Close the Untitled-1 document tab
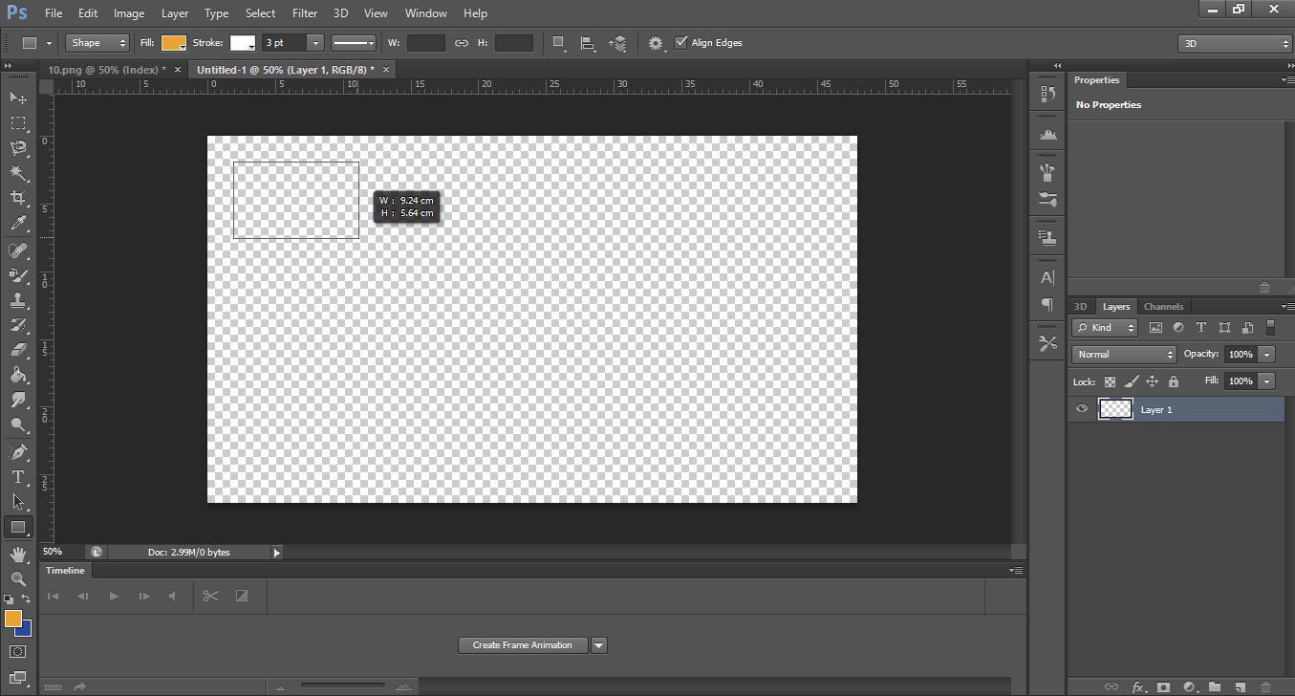Screen dimensions: 1295x696 coord(386,70)
